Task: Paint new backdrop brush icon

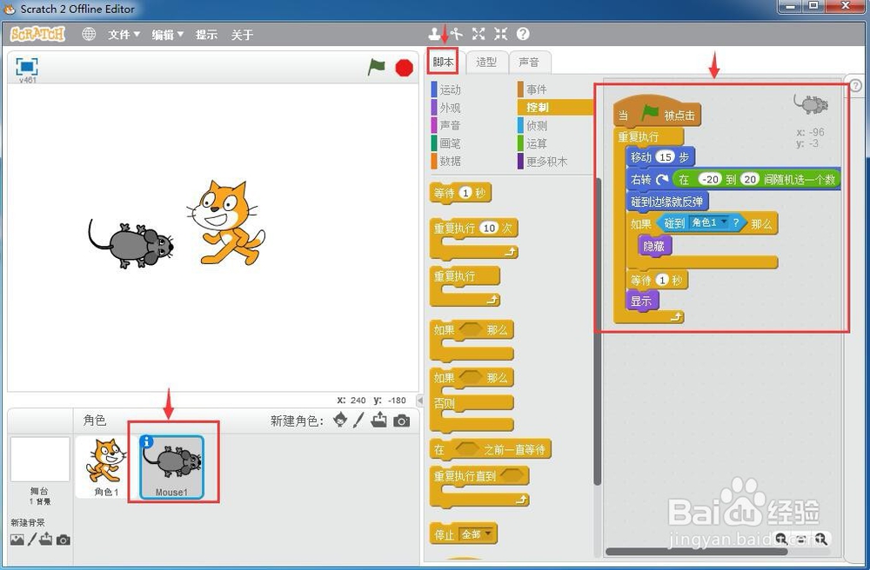Action: (x=32, y=539)
